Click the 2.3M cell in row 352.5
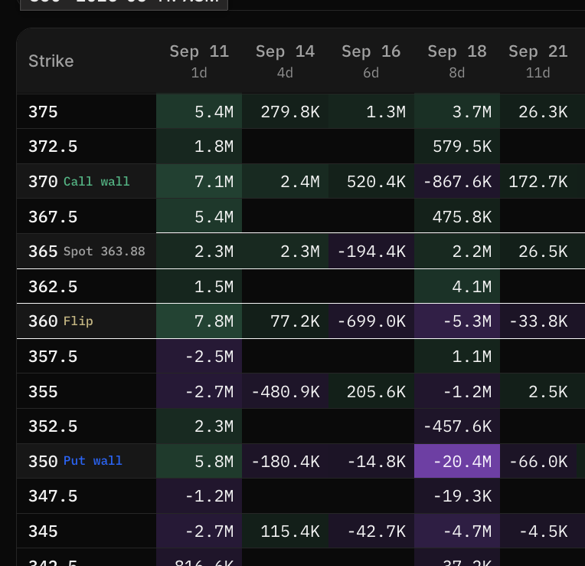 (x=199, y=426)
